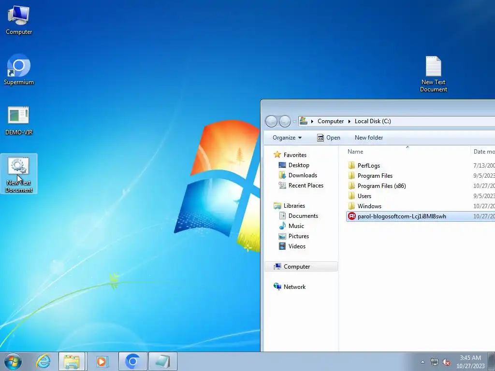495x371 pixels.
Task: Sort by the Date modified column header
Action: click(x=483, y=151)
